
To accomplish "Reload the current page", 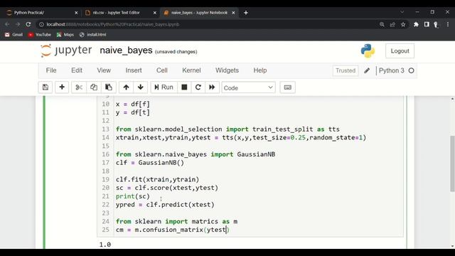I will pyautogui.click(x=28, y=24).
